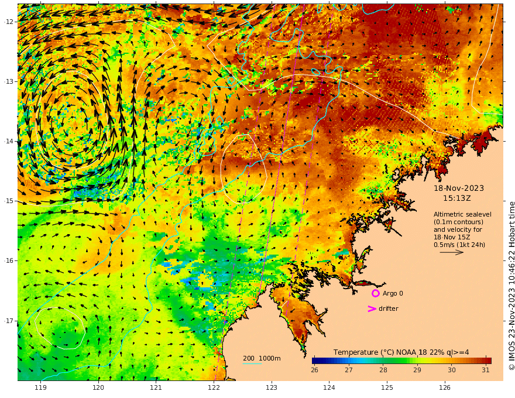Click the '200 1000m' depth legend text
The height and width of the screenshot is (398, 515).
tap(262, 358)
